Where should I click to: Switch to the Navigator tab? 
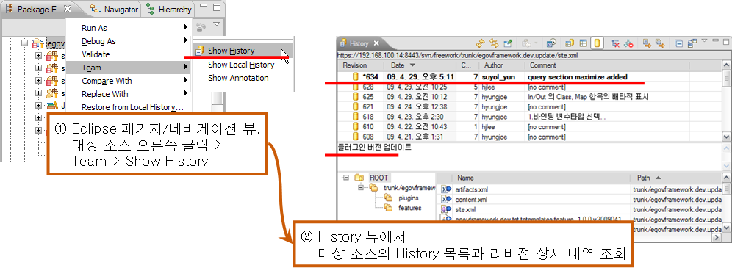click(x=115, y=10)
